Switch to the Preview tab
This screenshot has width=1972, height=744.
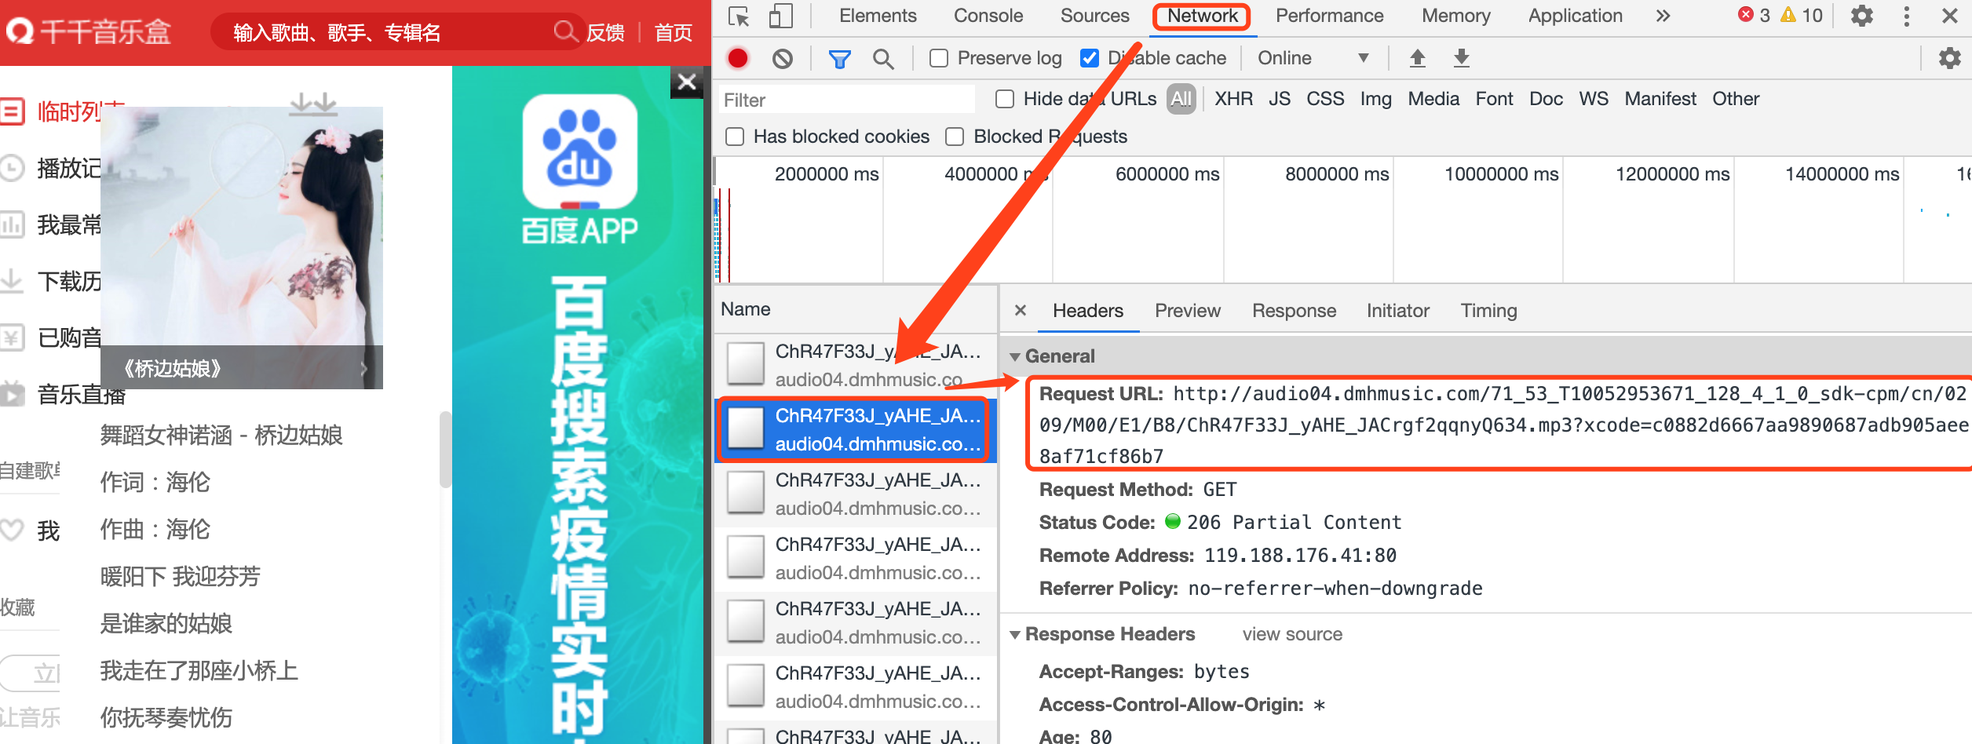[x=1188, y=311]
